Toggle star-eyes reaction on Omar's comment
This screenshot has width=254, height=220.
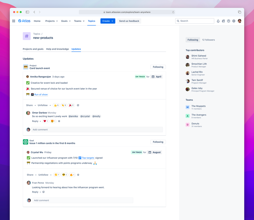coord(53,121)
